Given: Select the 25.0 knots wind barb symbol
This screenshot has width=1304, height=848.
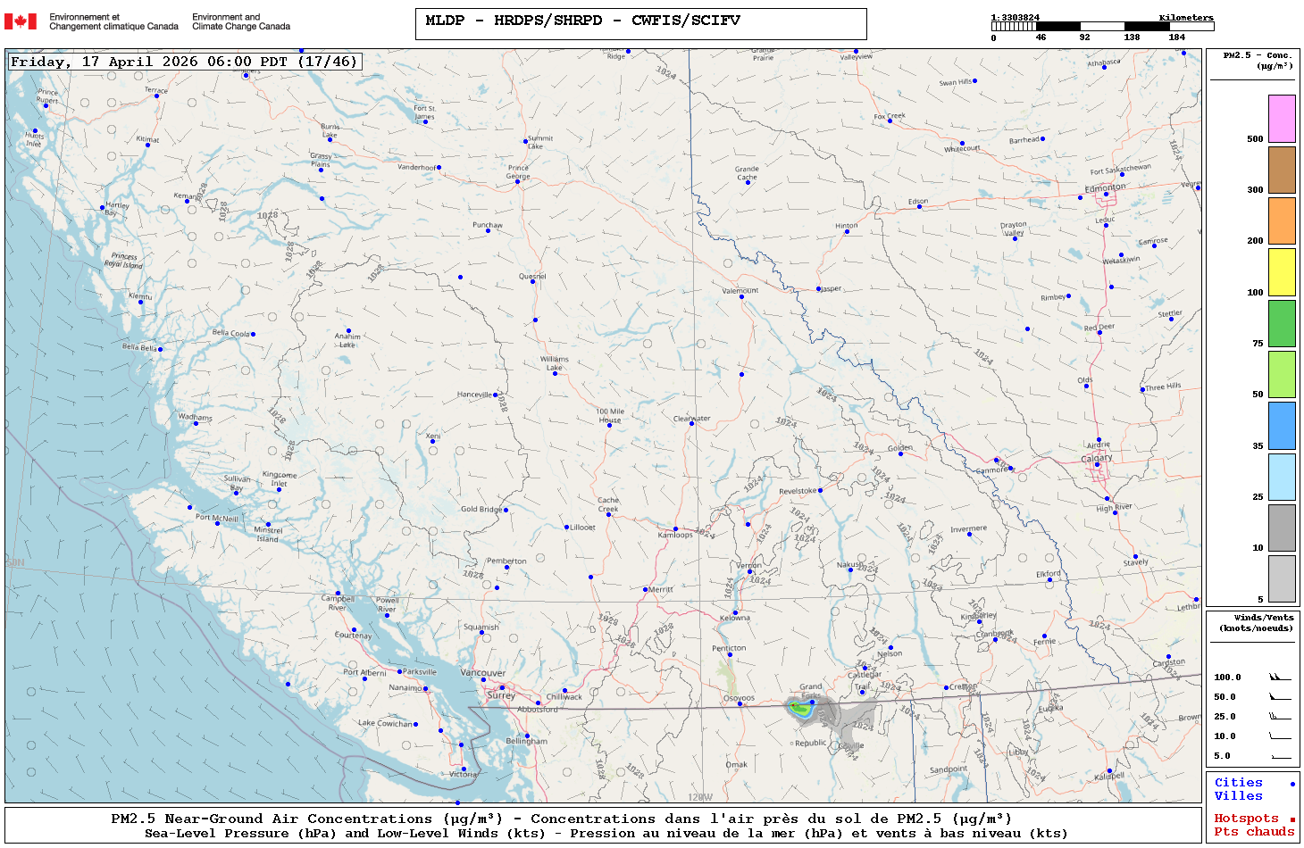Looking at the screenshot, I should point(1279,717).
